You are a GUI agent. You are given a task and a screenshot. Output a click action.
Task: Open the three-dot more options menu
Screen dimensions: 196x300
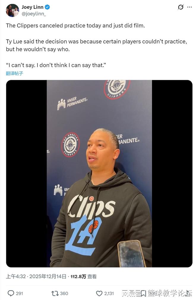pos(189,7)
